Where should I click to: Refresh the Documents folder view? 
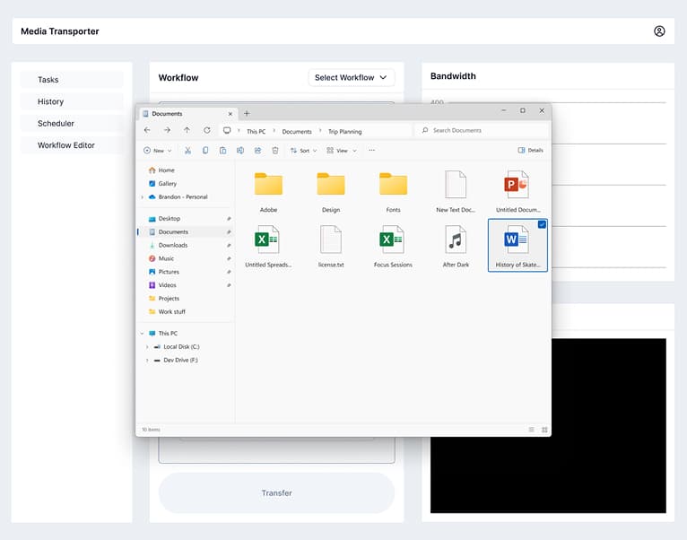point(207,130)
